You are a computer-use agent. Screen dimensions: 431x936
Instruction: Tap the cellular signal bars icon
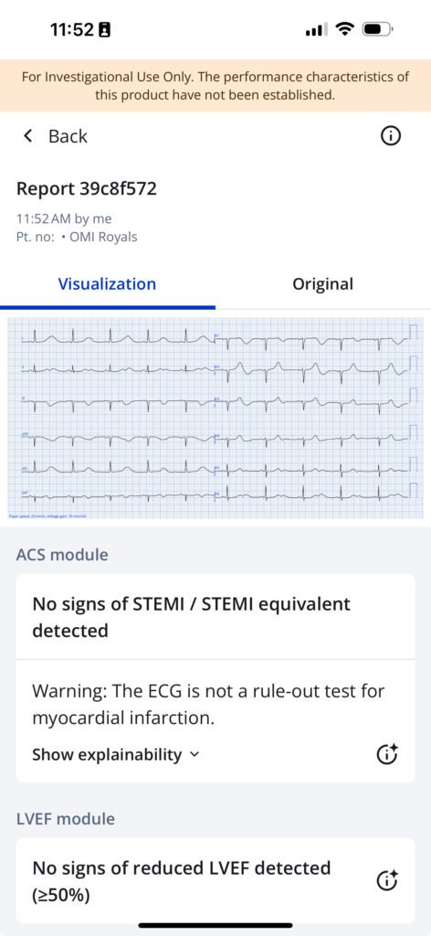(314, 29)
